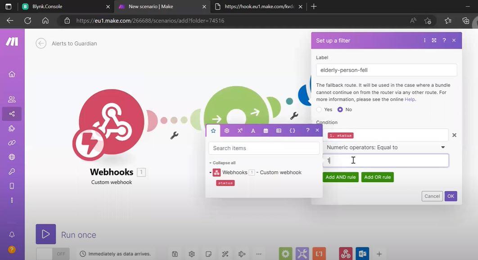
Task: Click Immediately as data arrives schedule setting
Action: pos(115,254)
